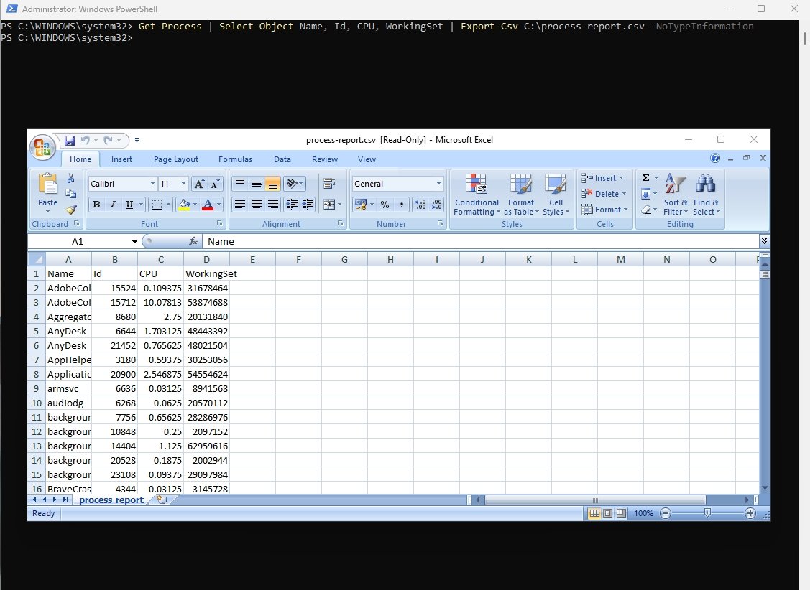
Task: Increase font size with Grow Font
Action: (199, 184)
